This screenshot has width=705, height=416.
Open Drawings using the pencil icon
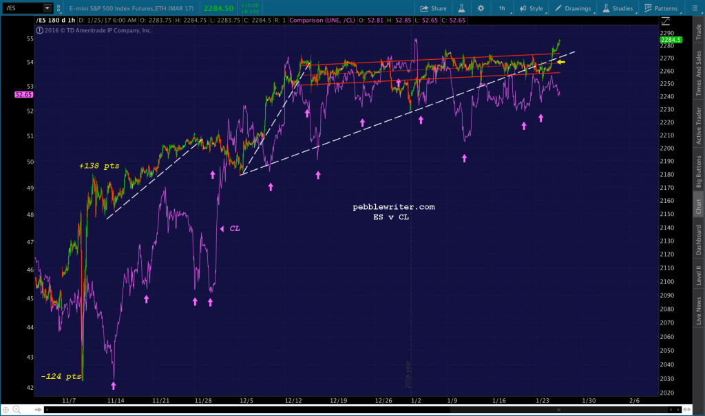557,8
